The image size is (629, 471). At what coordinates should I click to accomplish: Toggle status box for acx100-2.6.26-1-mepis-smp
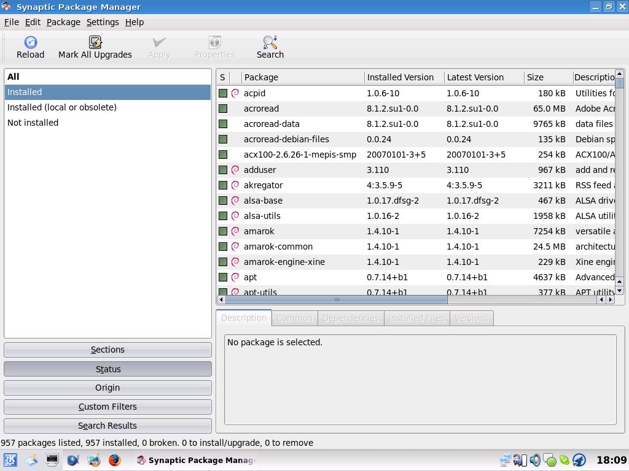click(223, 155)
